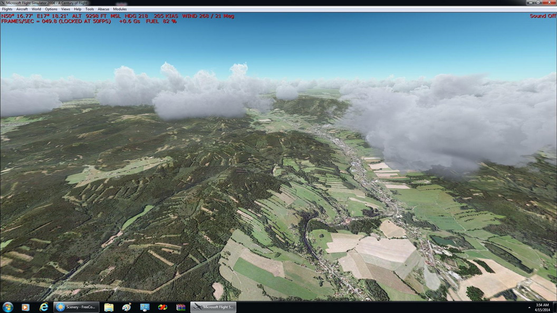Image resolution: width=557 pixels, height=313 pixels.
Task: Click the 'E17° 18.21'' longitude readout
Action: pos(53,16)
